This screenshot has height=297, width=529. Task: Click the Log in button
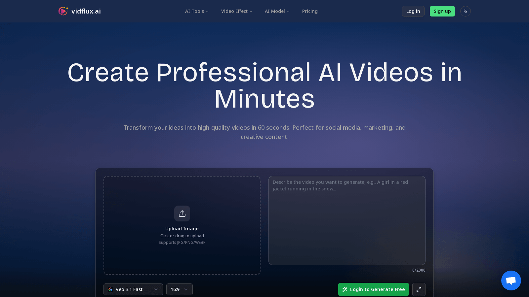413,11
